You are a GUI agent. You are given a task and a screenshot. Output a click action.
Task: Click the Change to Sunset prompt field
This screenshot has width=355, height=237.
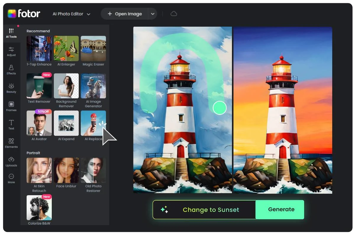pos(211,210)
